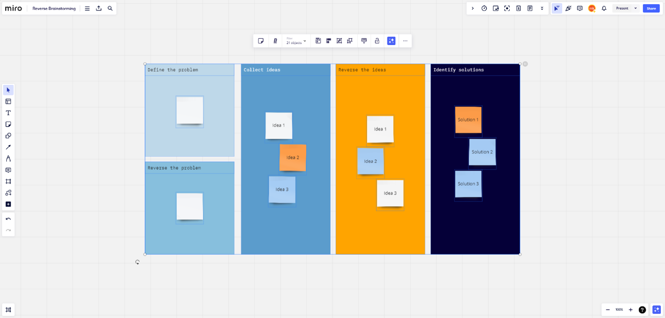Open the note card icon in top toolbar
Screen dimensions: 665x318
pyautogui.click(x=496, y=8)
